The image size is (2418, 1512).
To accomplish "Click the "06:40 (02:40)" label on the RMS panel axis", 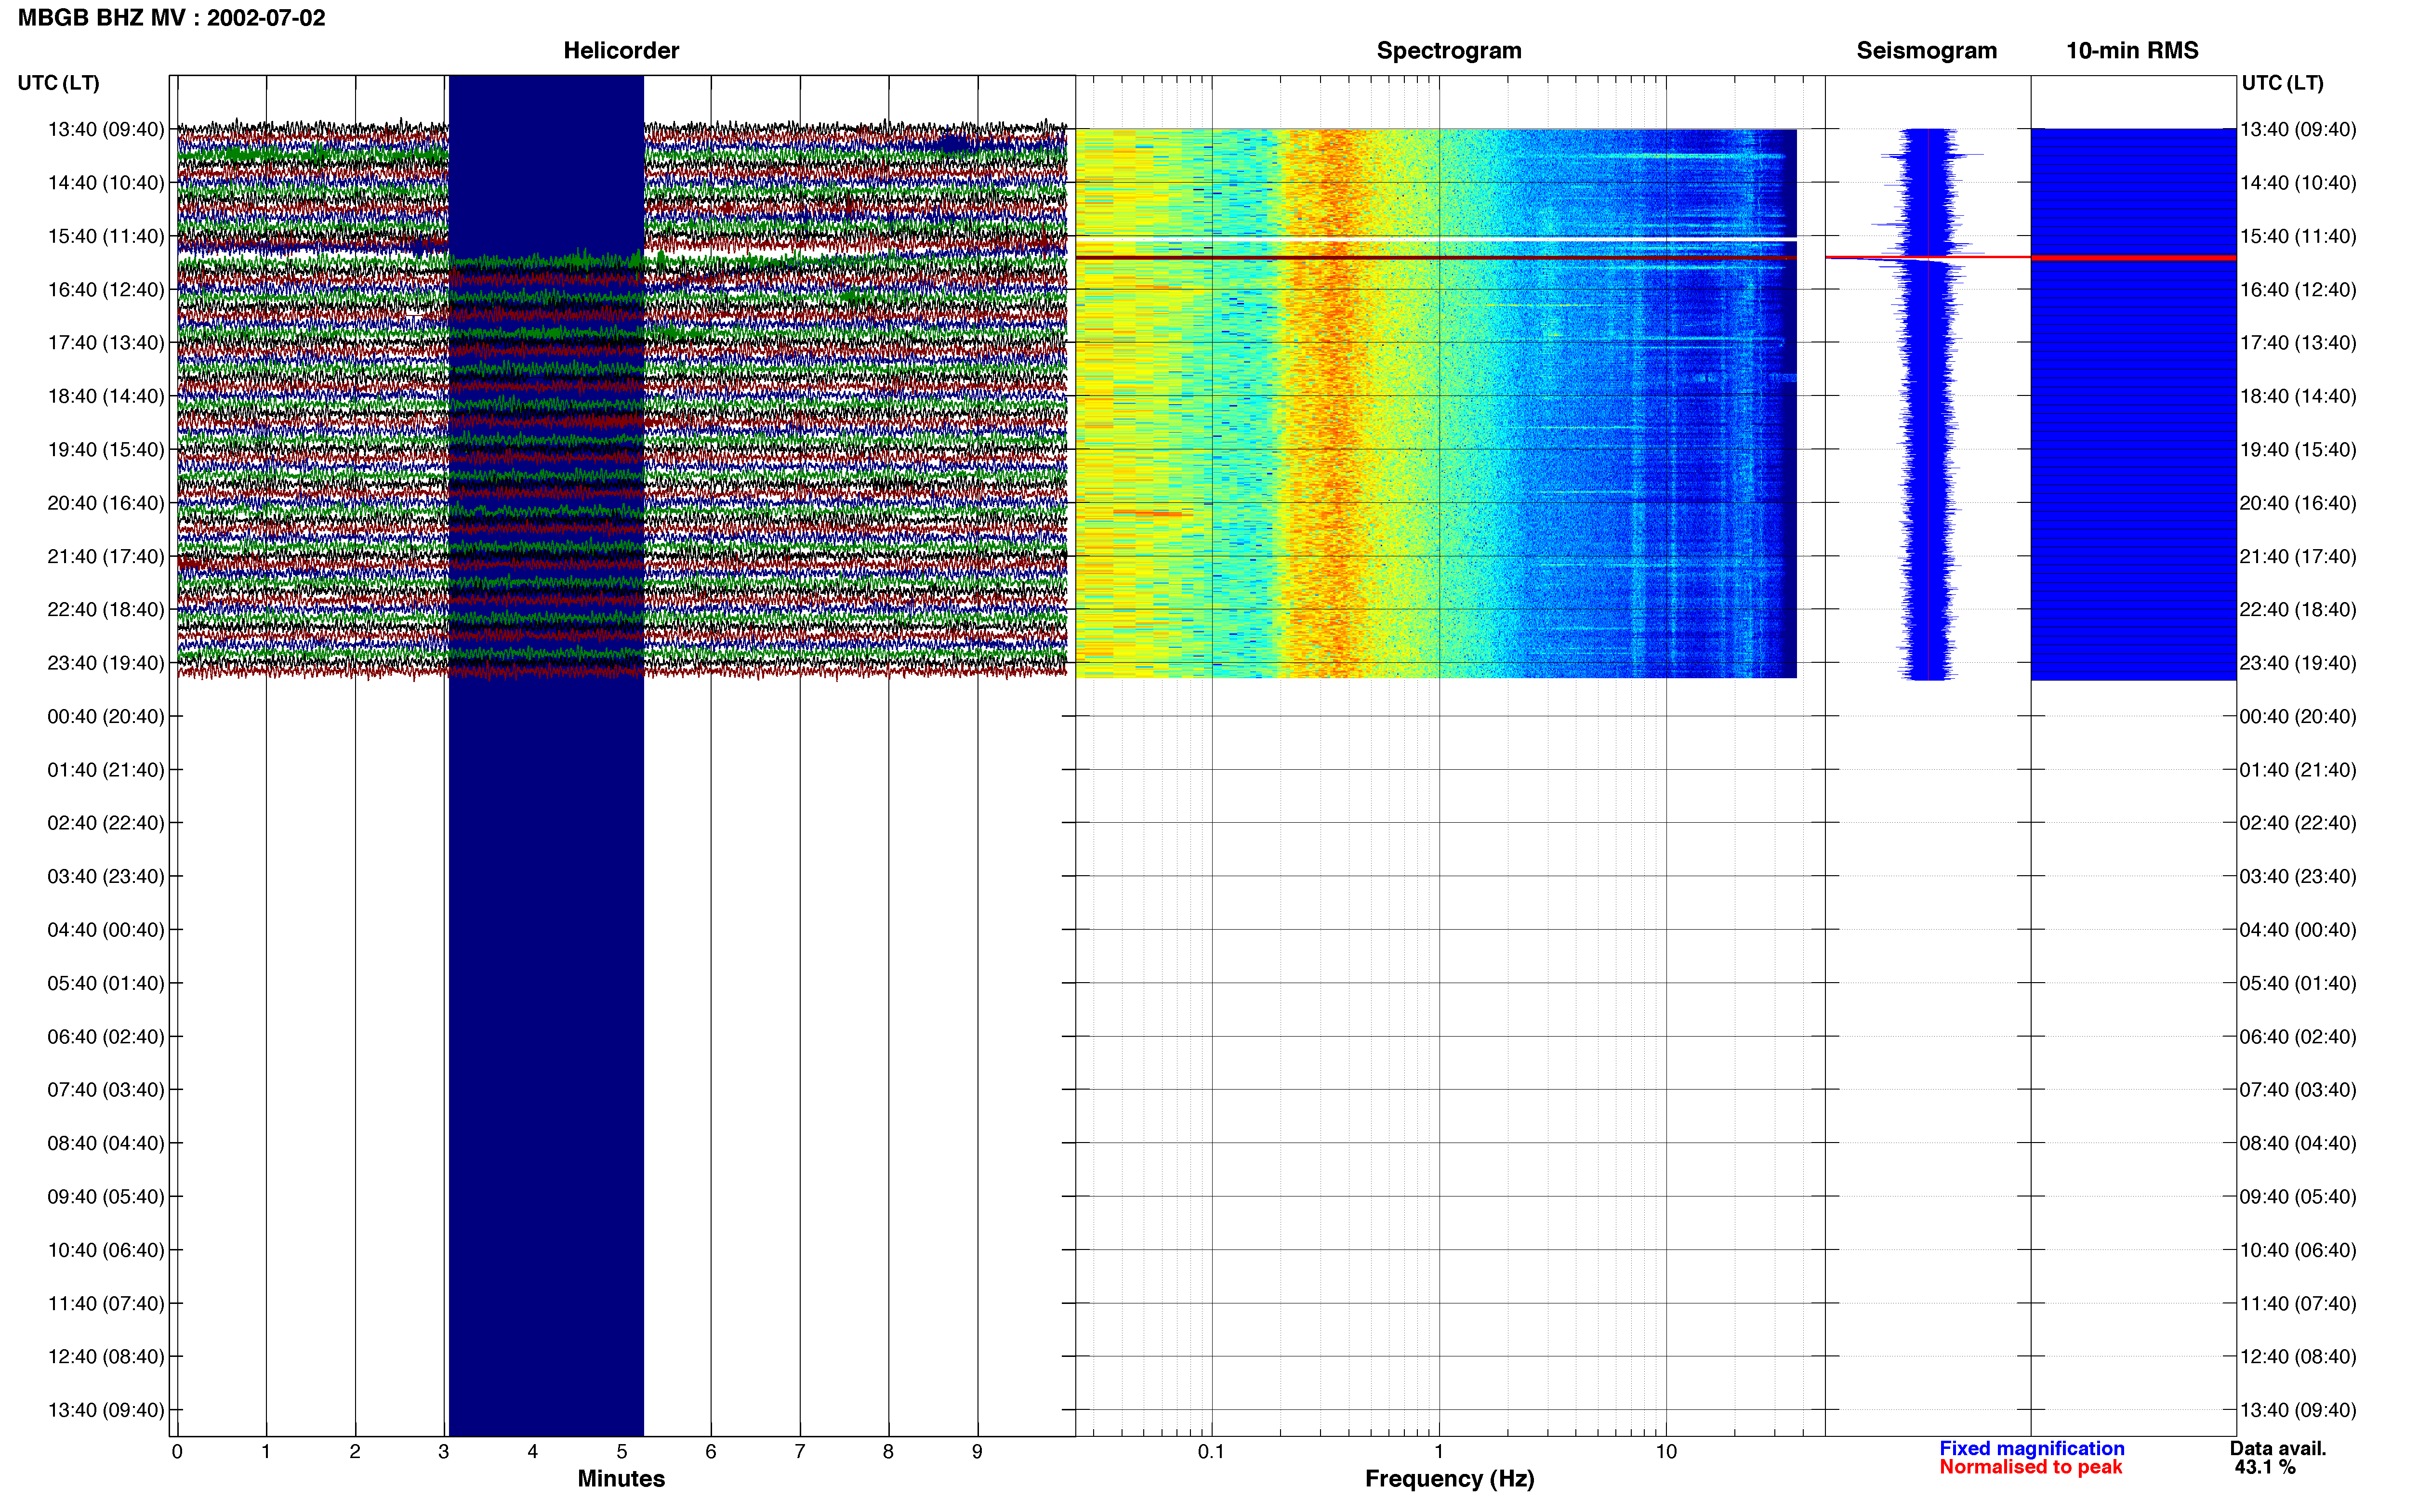I will pos(2298,1037).
